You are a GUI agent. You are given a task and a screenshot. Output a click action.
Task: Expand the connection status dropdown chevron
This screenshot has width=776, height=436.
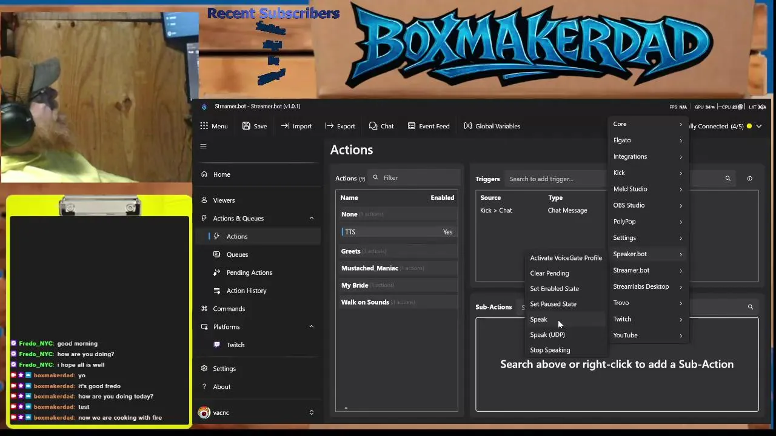pyautogui.click(x=759, y=126)
